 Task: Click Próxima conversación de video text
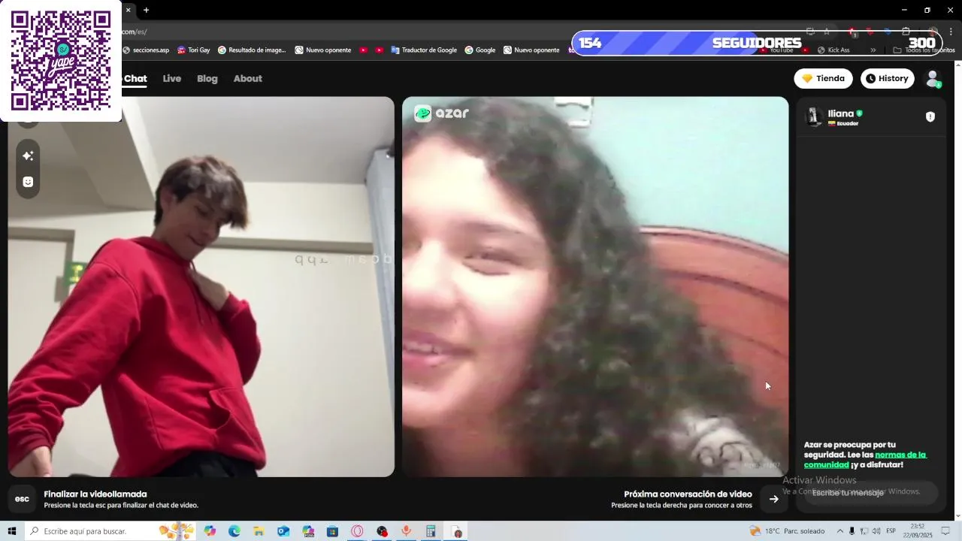688,494
